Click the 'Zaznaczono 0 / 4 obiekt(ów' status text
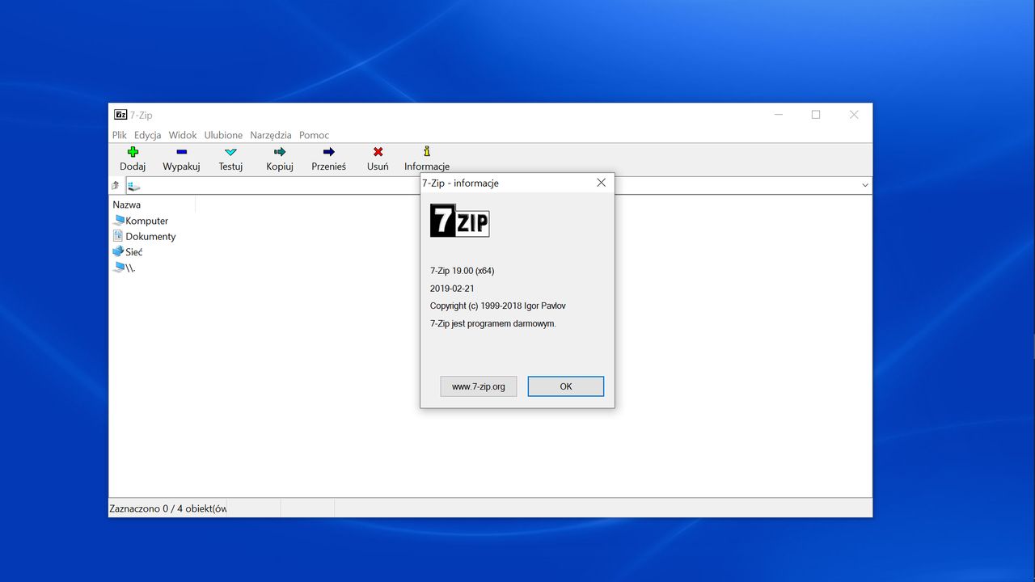This screenshot has width=1035, height=582. point(168,508)
